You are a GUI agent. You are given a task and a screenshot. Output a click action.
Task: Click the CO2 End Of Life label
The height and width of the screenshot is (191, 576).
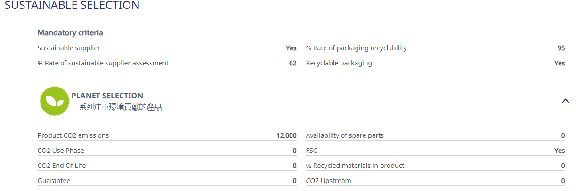(62, 166)
